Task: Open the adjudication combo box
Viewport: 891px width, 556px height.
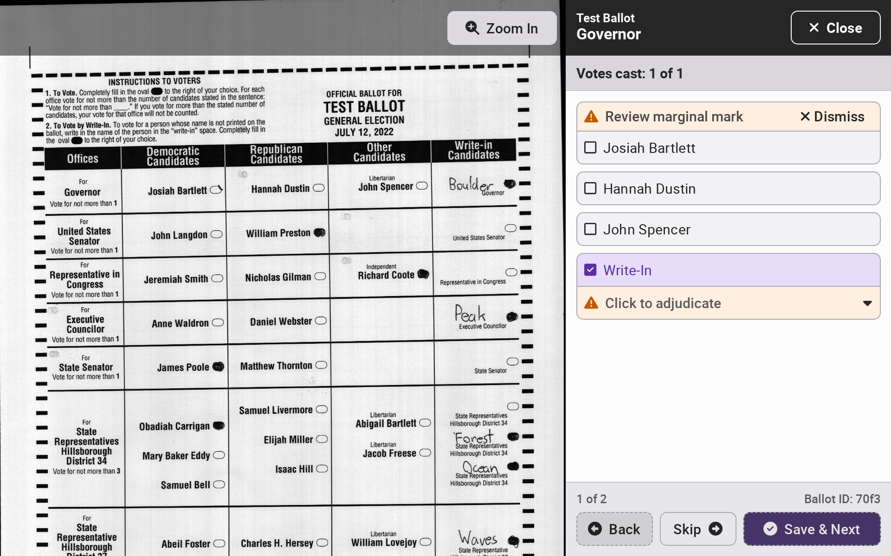Action: (x=728, y=303)
